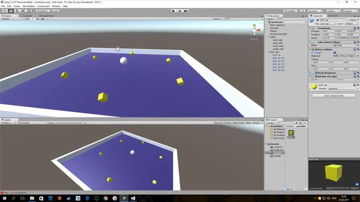Select the Move tool in the toolbar

coord(11,11)
